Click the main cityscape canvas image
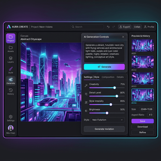Image resolution: width=161 pixels, height=161 pixels. pos(51,82)
